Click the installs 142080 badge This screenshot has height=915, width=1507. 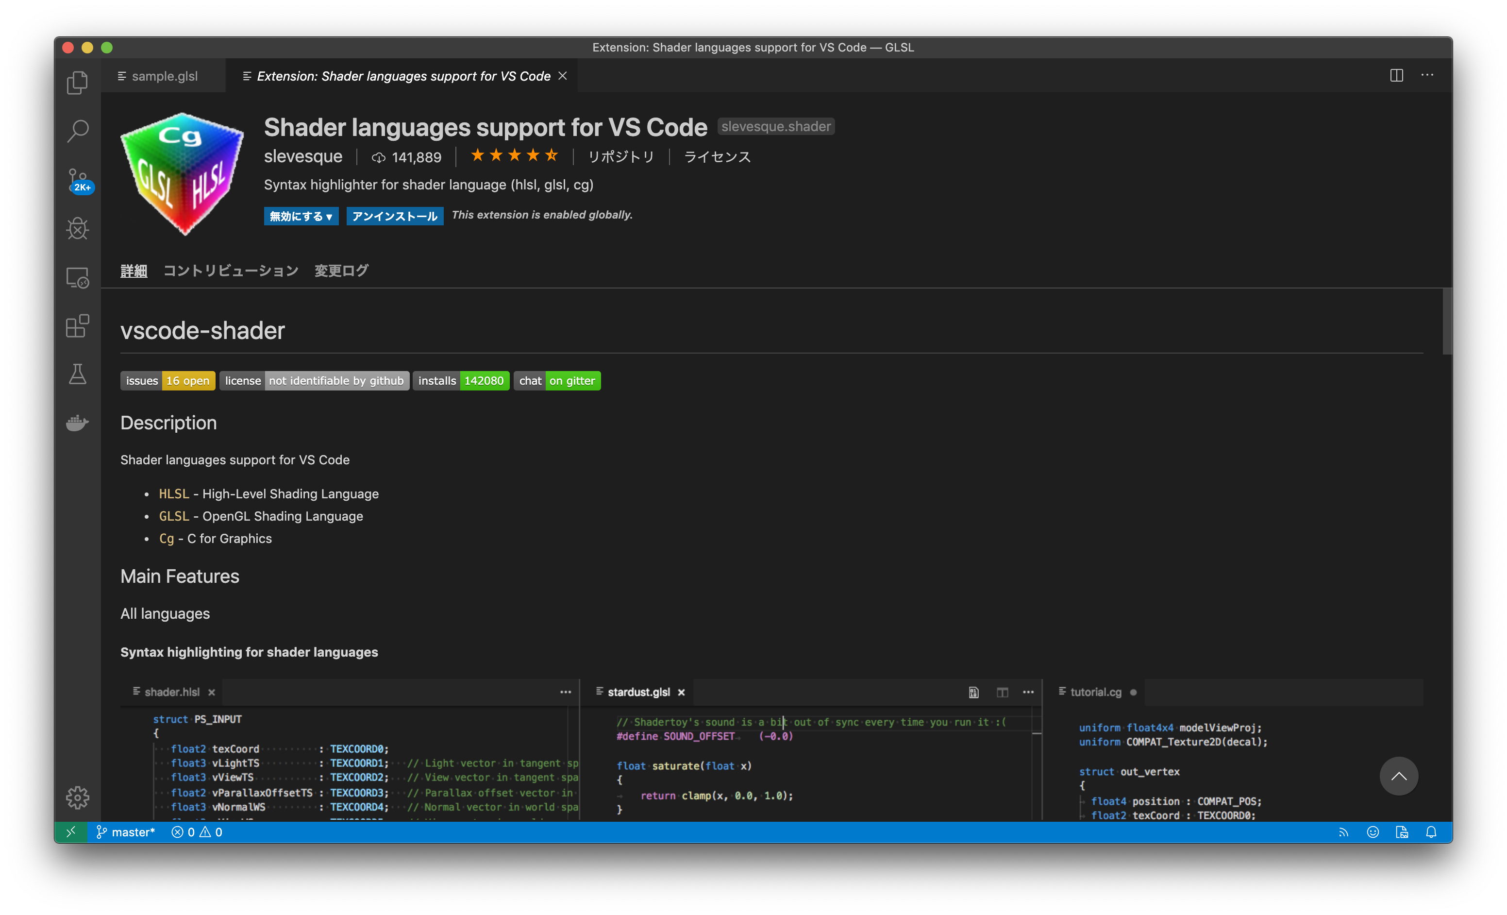click(x=461, y=380)
